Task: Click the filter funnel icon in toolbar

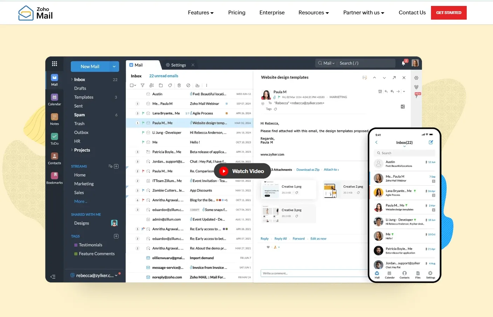Action: [x=143, y=85]
